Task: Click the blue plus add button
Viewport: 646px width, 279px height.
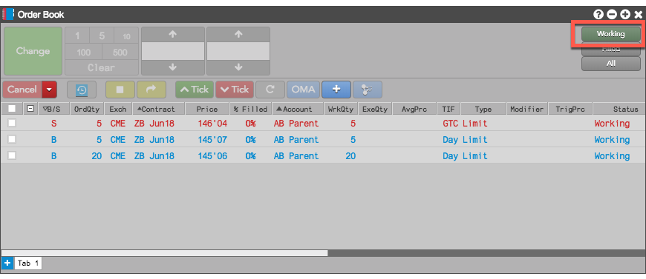Action: pos(336,90)
